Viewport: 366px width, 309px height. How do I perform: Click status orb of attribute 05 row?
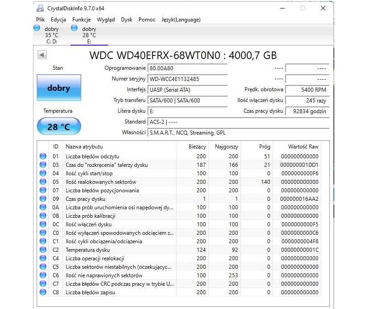(x=43, y=182)
